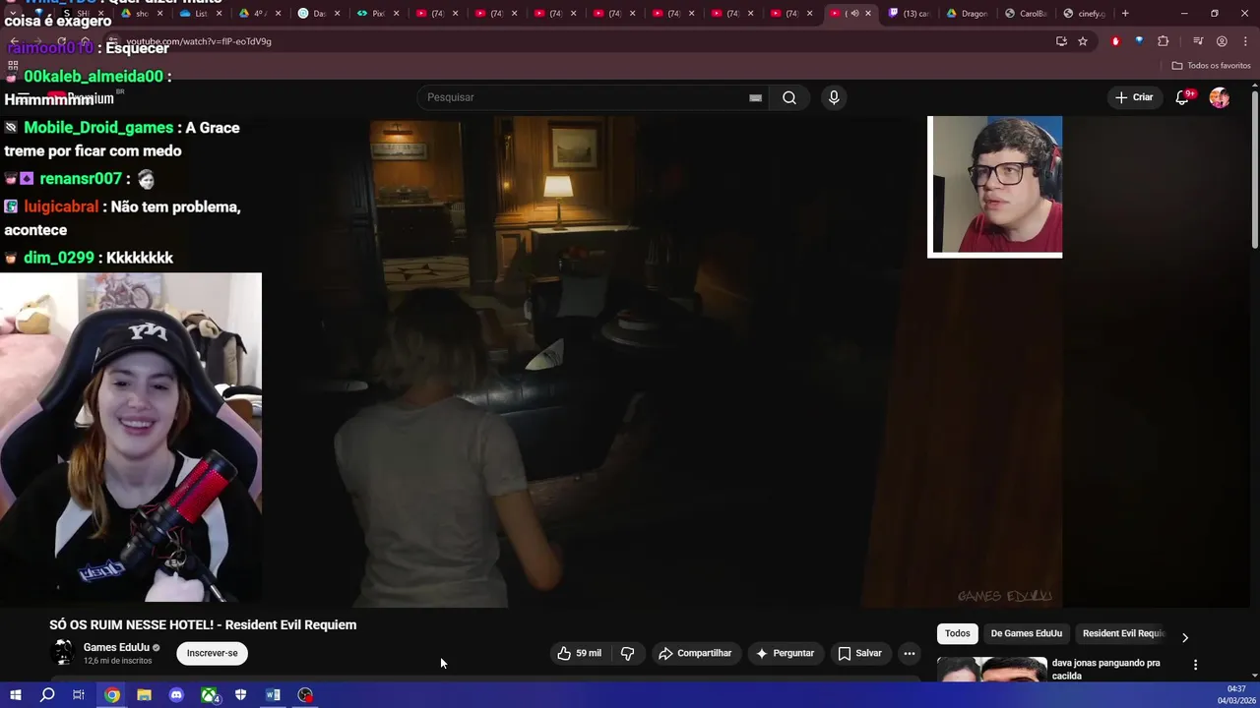The image size is (1260, 708).
Task: Select the 'Resident Evil Requi' filter chip
Action: (x=1122, y=633)
